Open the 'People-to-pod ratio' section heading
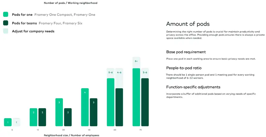Viewport: 266px width, 137px height. coord(186,68)
